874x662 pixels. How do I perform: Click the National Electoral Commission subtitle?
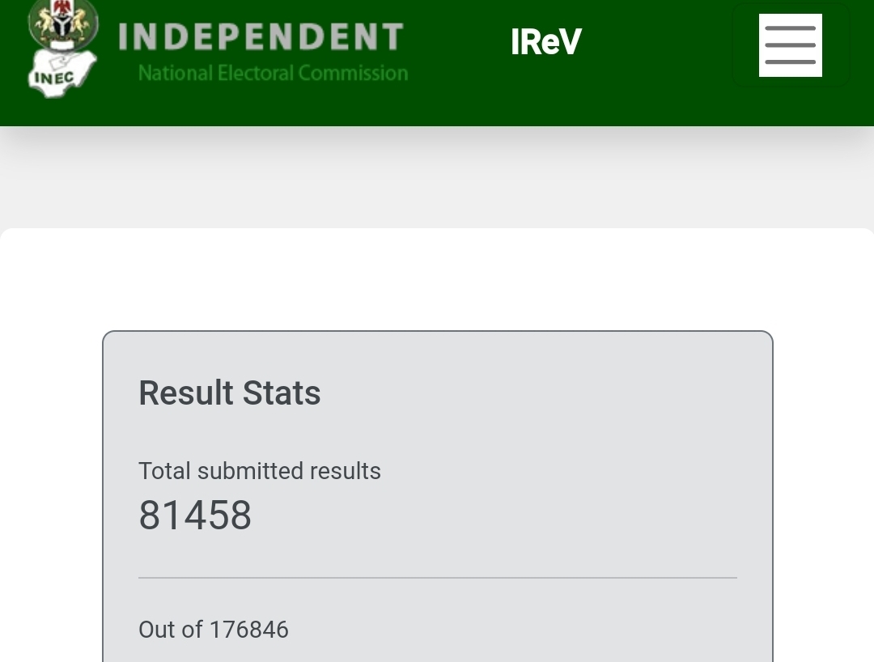273,73
